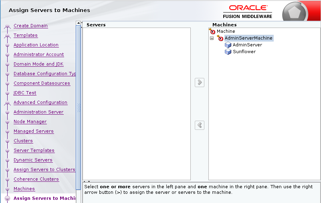Click the AdminServerMachine machine icon
This screenshot has width=321, height=203.
[x=220, y=38]
